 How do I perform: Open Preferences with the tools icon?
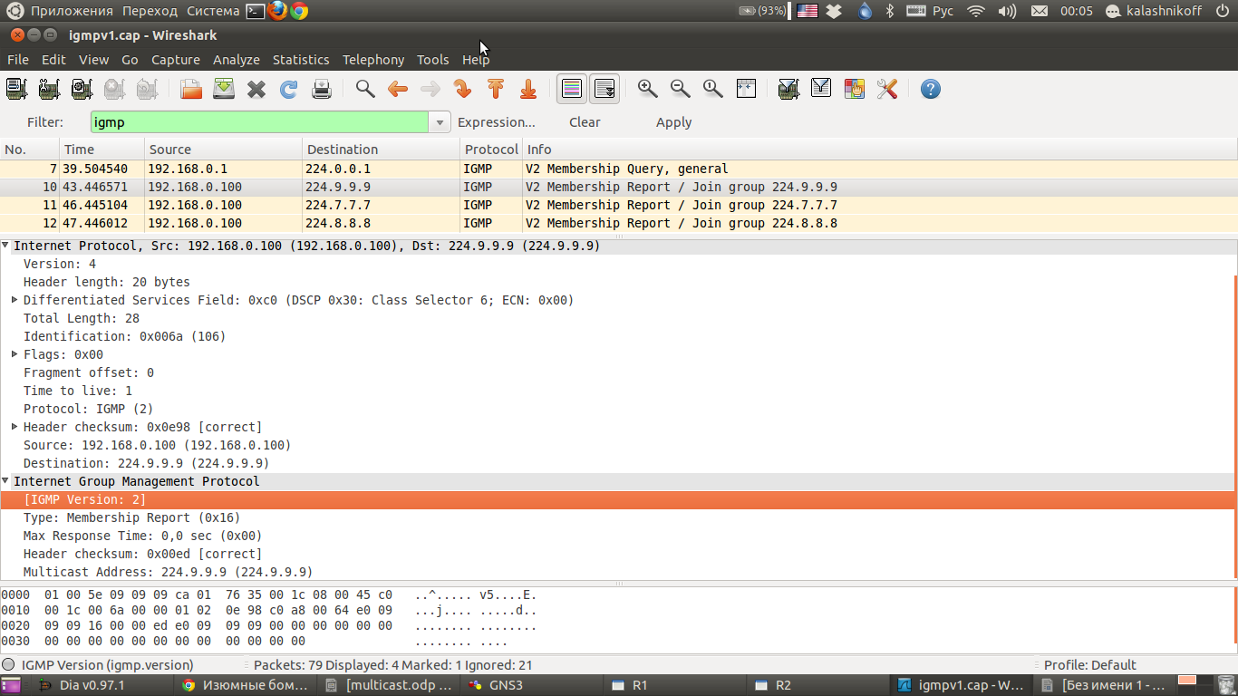click(887, 89)
